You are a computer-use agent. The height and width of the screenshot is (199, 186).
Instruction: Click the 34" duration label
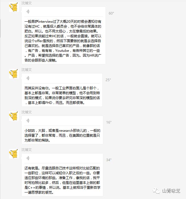(109, 160)
